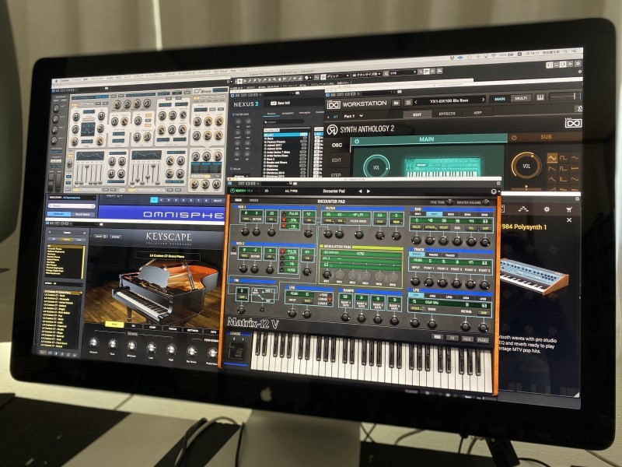The width and height of the screenshot is (622, 467).
Task: Click the shopping cart icon in right panel
Action: [569, 210]
